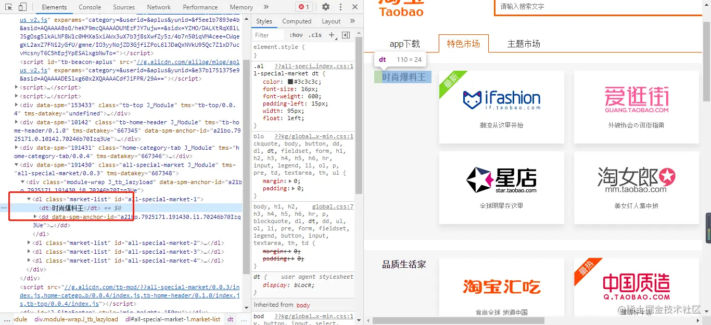Click the red error count badge
This screenshot has width=711, height=325.
[x=303, y=7]
